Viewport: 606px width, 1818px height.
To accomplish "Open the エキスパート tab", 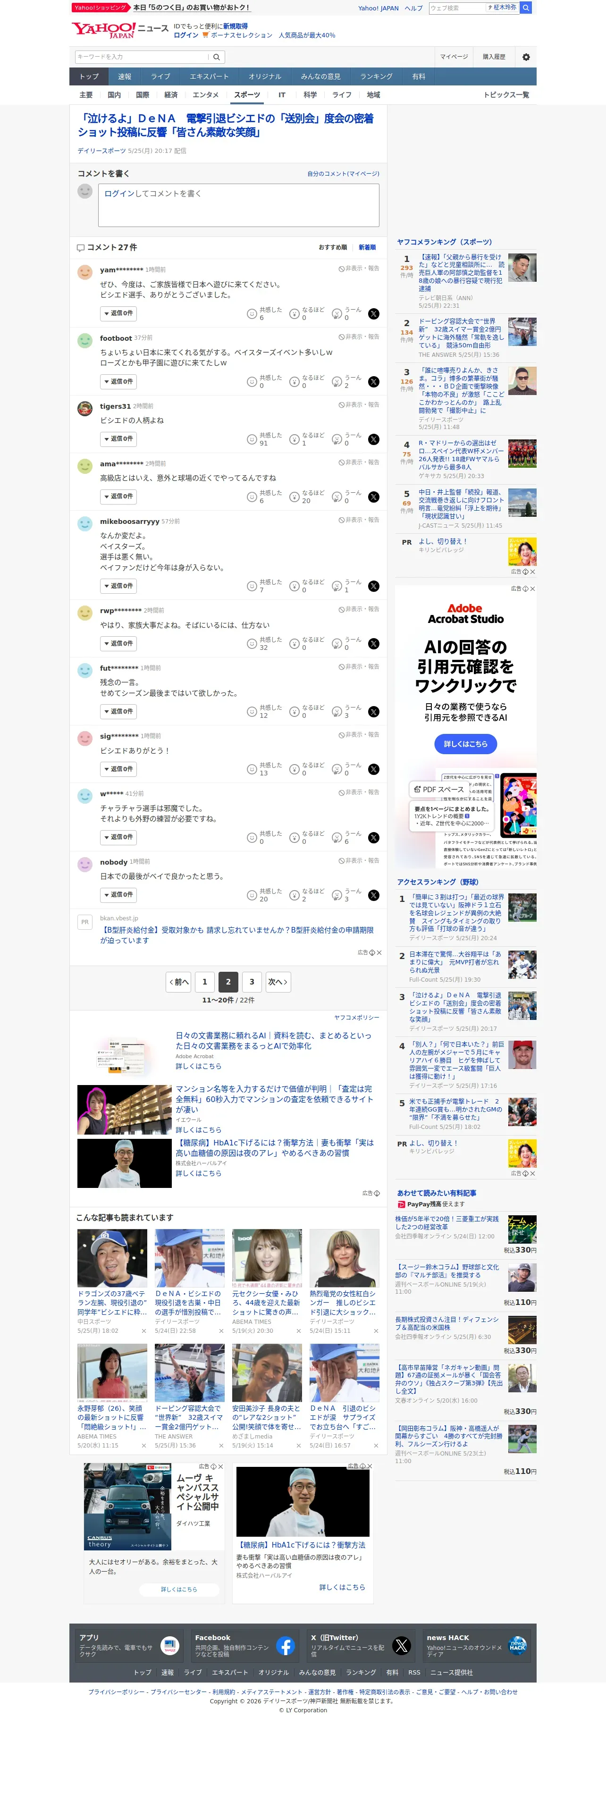I will [209, 77].
